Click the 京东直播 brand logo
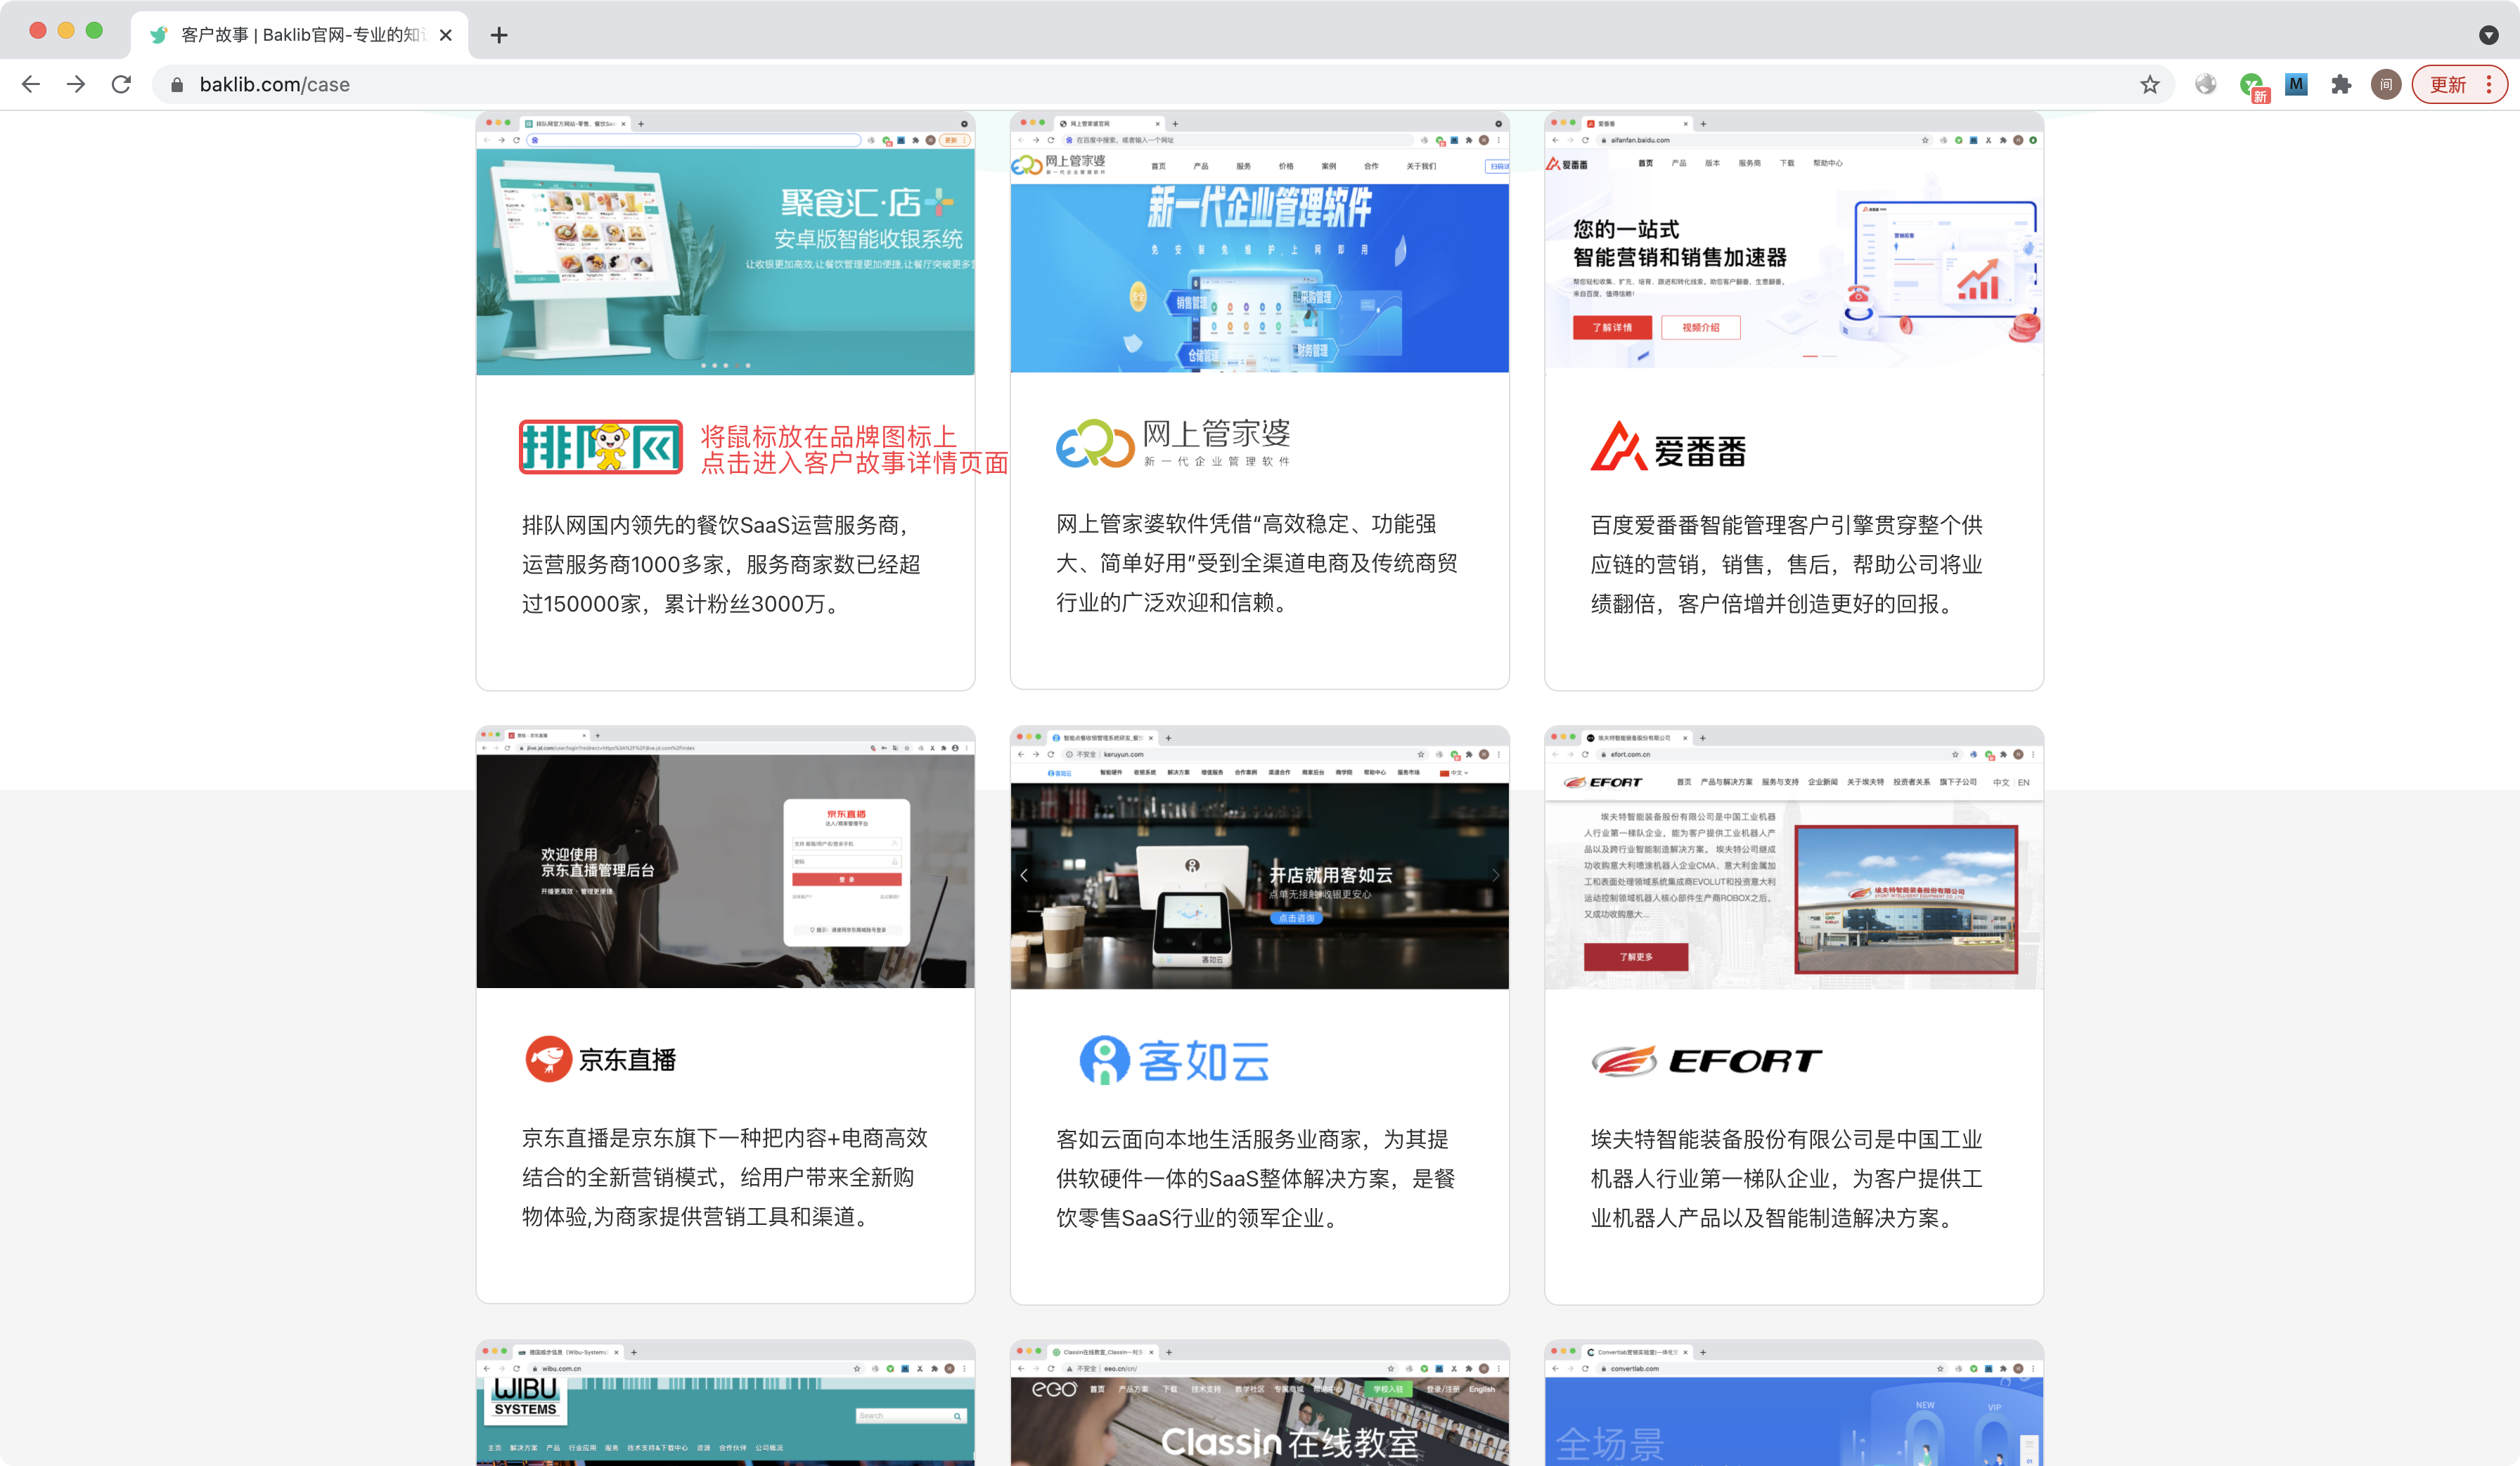The height and width of the screenshot is (1466, 2520). (601, 1059)
